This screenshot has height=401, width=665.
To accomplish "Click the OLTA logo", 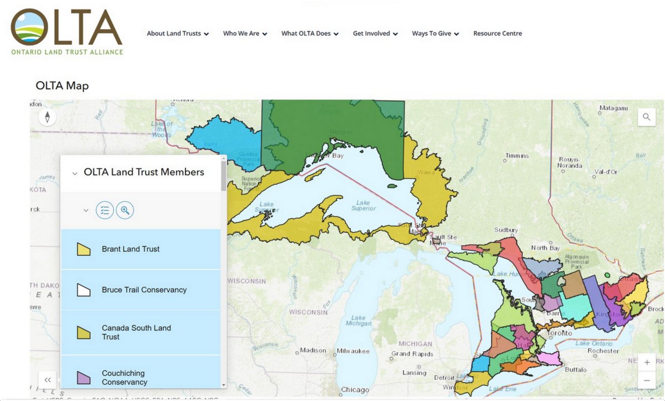I will click(66, 31).
